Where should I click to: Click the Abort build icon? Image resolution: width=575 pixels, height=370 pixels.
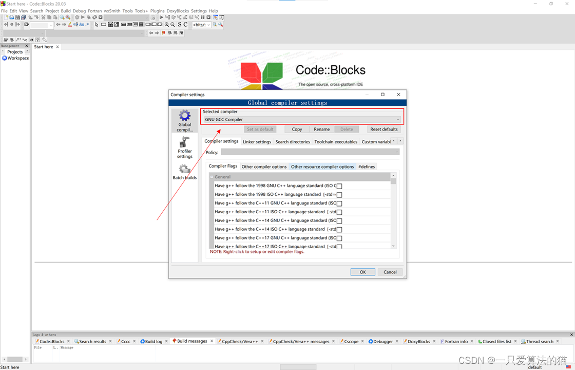[x=101, y=17]
